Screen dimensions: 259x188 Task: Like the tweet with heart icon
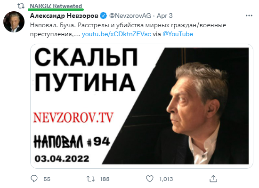click(x=150, y=179)
